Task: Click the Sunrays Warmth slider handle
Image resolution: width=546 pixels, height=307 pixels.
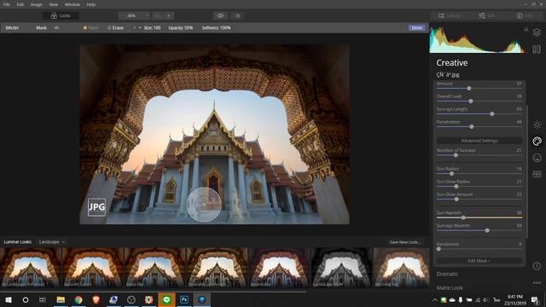Action: tap(487, 230)
